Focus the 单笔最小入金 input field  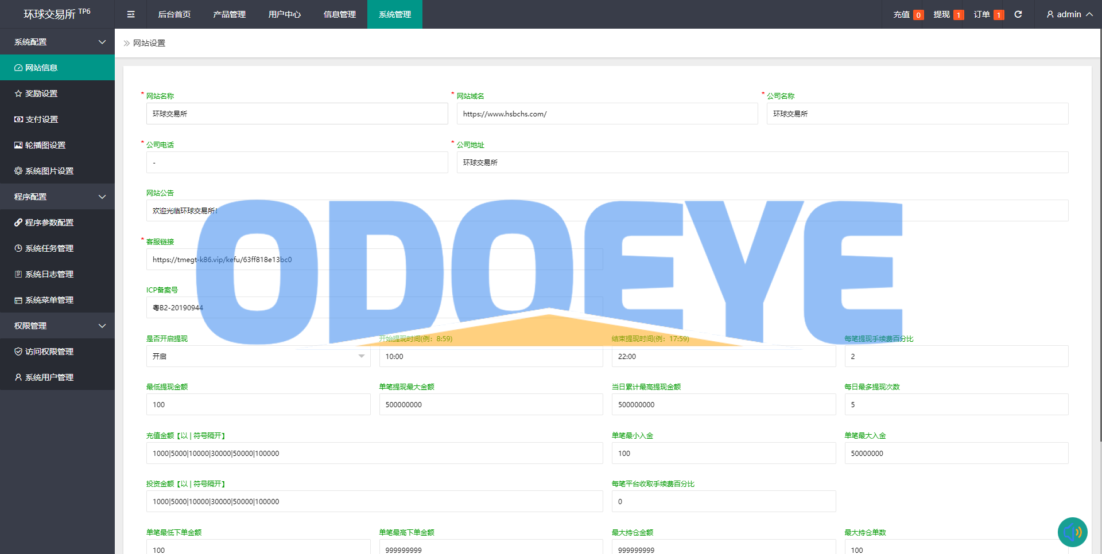[x=724, y=453]
